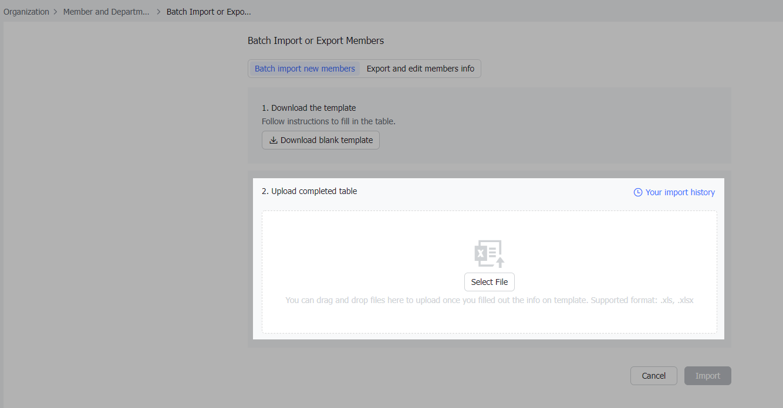Click the Organization breadcrumb
Screen dimensions: 783x408
26,11
